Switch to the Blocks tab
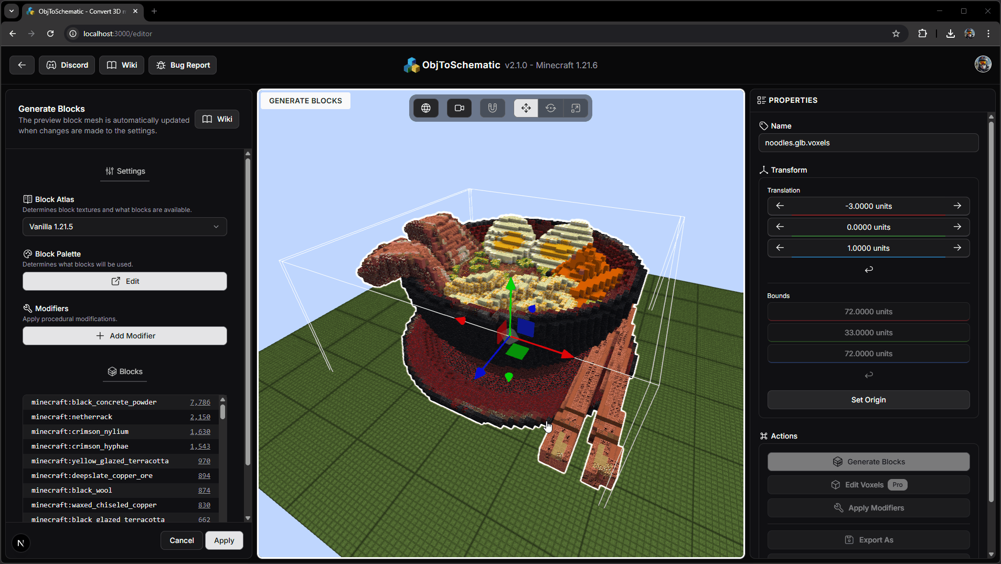The image size is (1001, 564). (x=125, y=371)
